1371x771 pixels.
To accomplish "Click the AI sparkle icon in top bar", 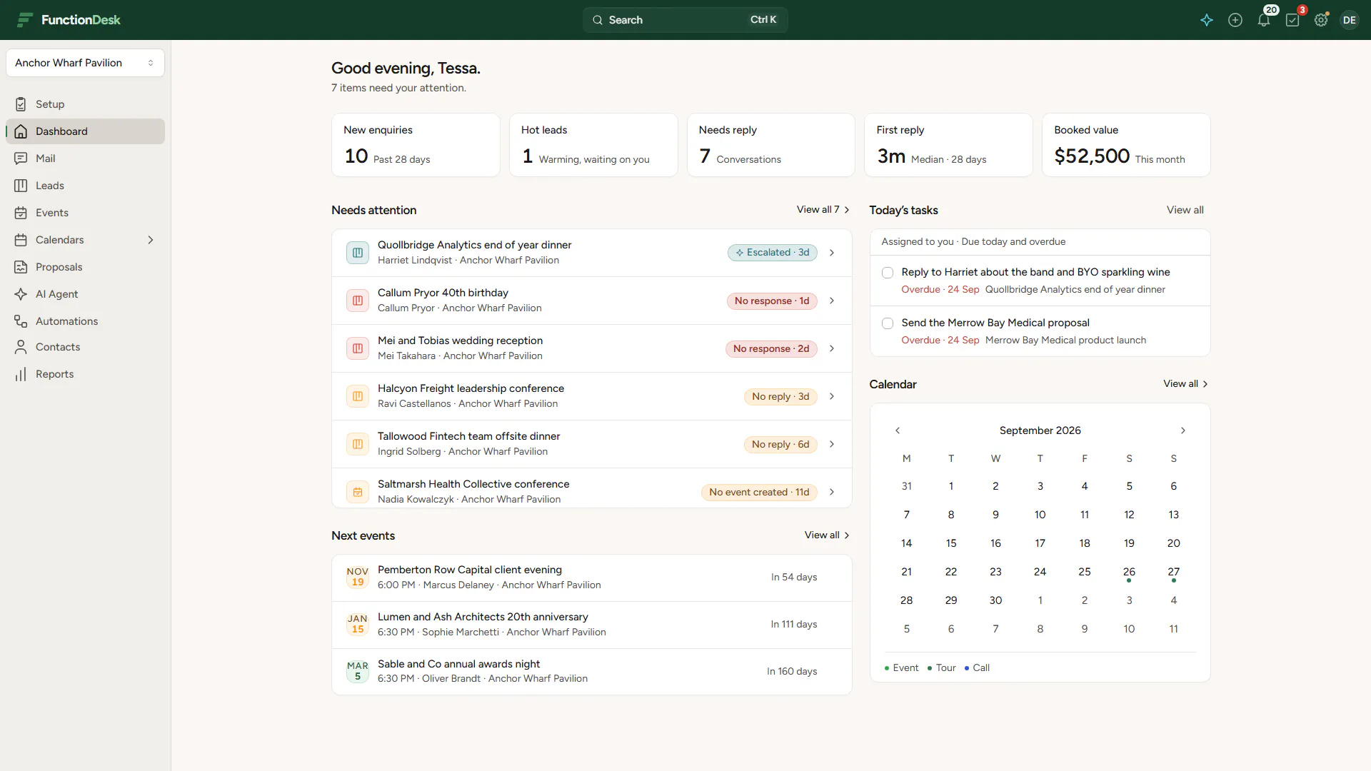I will (x=1207, y=20).
